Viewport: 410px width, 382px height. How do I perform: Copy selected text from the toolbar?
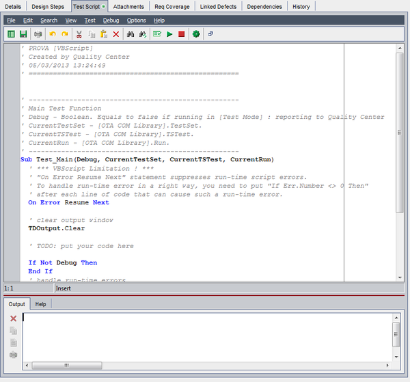(92, 34)
